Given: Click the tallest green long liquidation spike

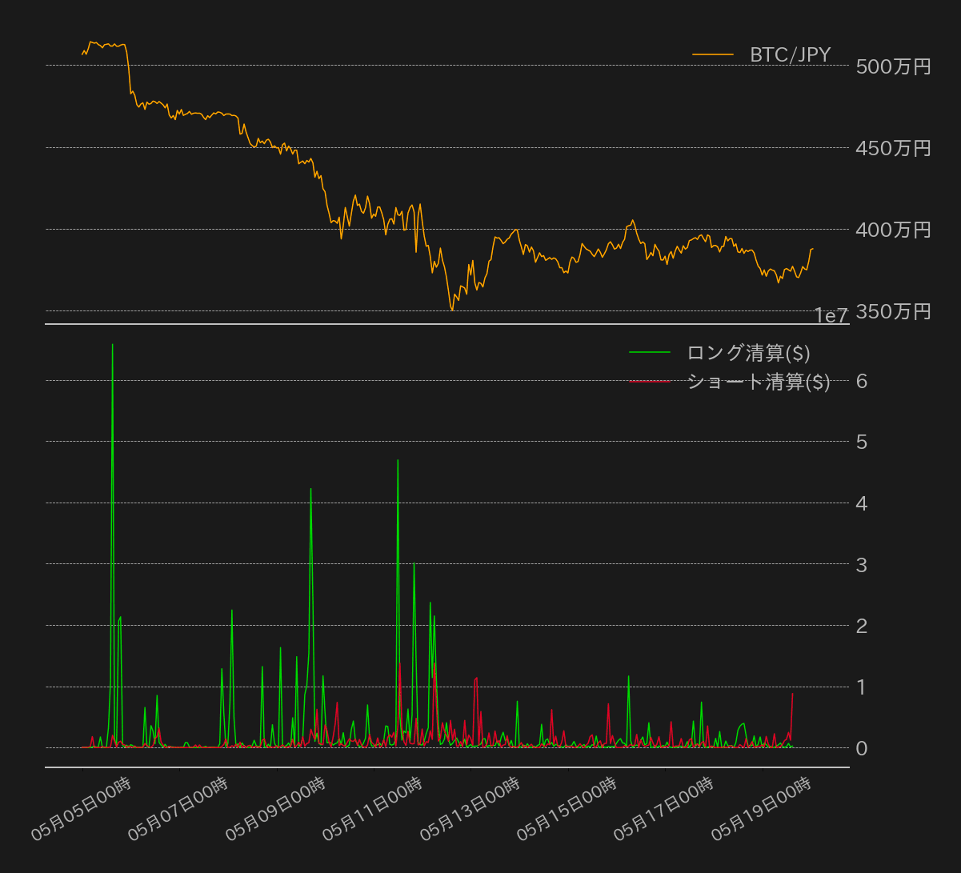Looking at the screenshot, I should click(x=113, y=346).
